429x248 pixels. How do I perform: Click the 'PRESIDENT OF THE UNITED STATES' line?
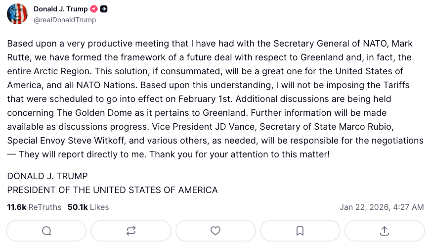(x=112, y=190)
